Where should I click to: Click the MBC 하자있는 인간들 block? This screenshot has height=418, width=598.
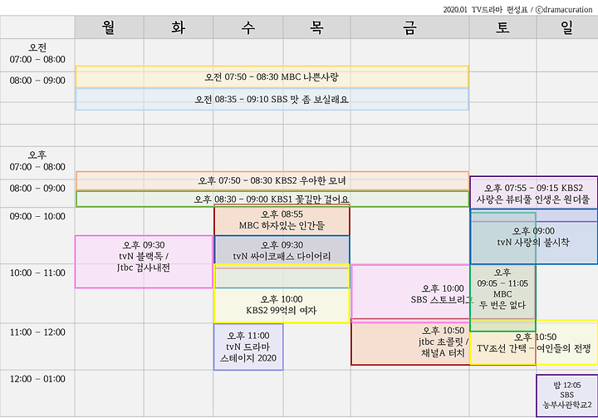(282, 220)
